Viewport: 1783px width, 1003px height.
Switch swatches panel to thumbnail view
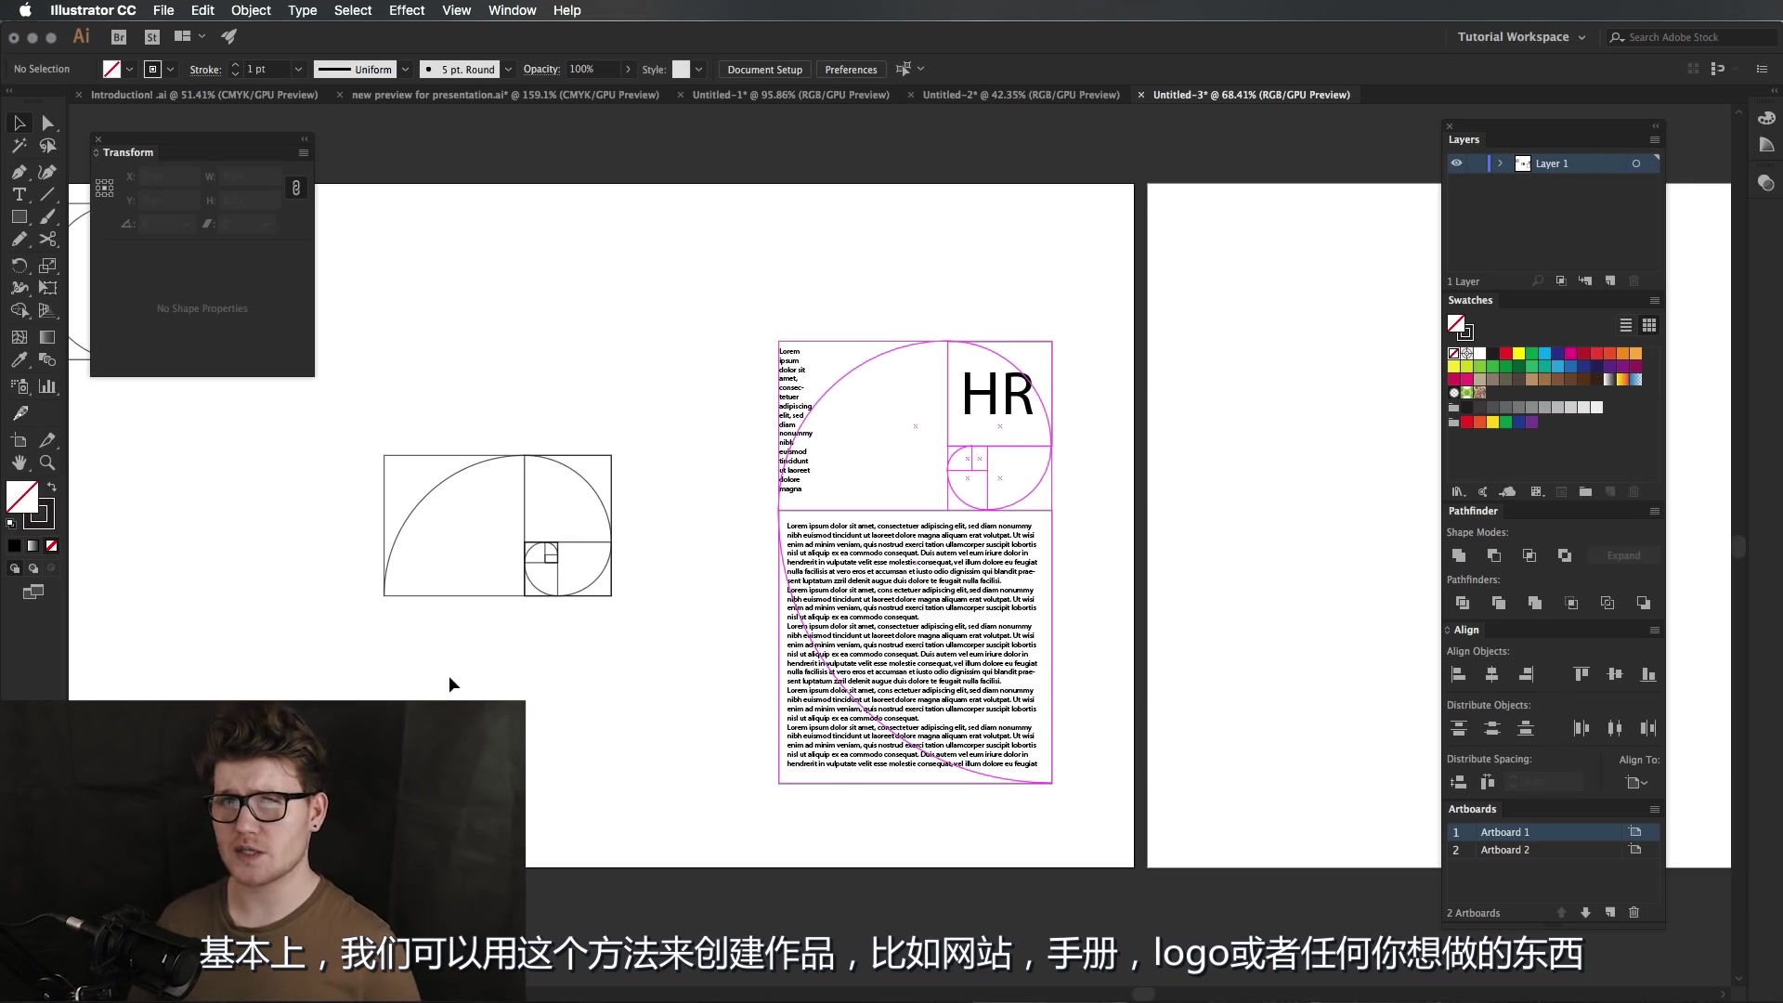coord(1649,325)
